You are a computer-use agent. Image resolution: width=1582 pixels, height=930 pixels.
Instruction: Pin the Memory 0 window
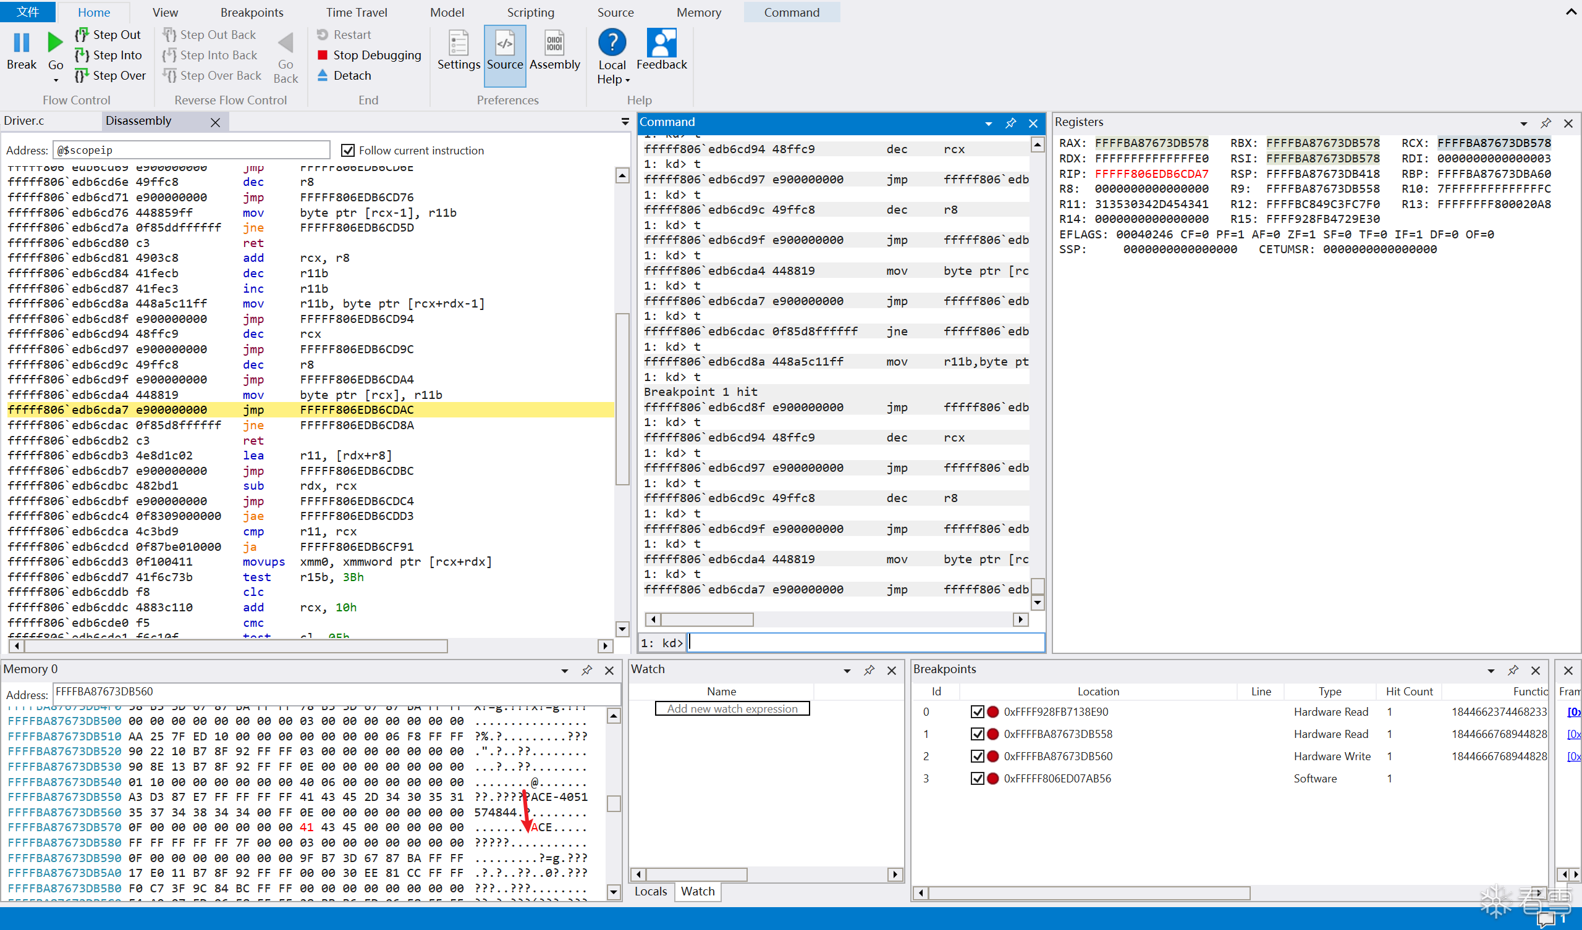point(587,670)
